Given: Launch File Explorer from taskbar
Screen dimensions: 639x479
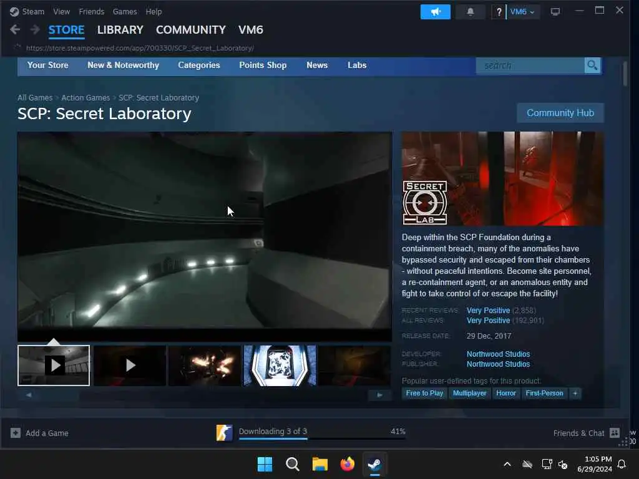Looking at the screenshot, I should pyautogui.click(x=320, y=464).
